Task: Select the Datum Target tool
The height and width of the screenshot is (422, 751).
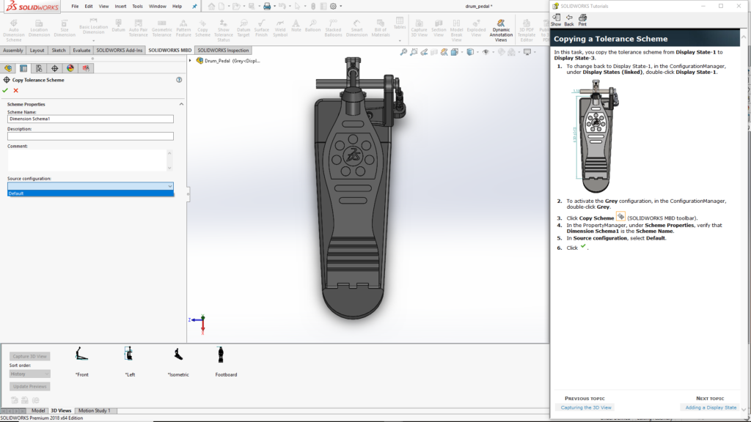Action: (x=243, y=29)
